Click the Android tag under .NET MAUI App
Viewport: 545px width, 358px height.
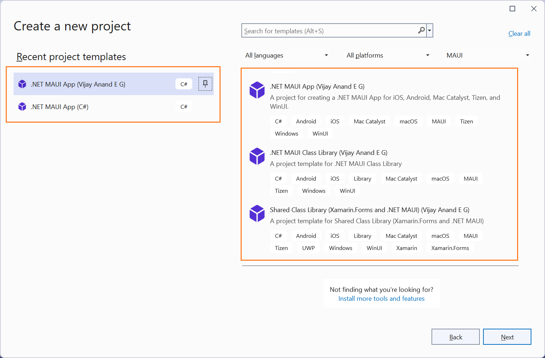pyautogui.click(x=306, y=122)
